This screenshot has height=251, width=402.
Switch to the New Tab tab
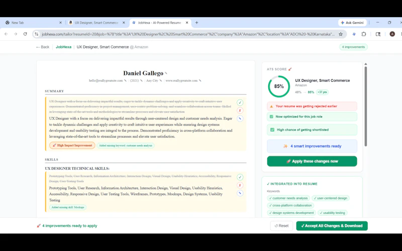pyautogui.click(x=33, y=23)
